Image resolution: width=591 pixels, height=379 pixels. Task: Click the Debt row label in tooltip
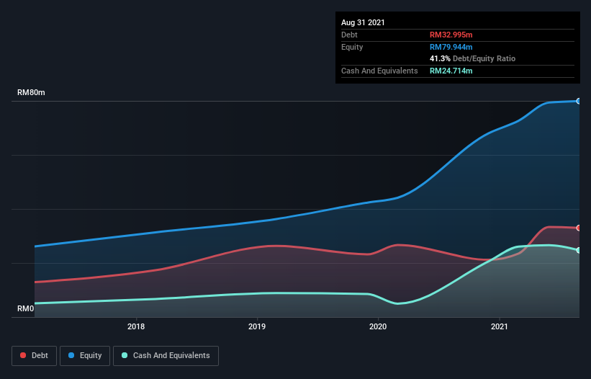point(349,35)
